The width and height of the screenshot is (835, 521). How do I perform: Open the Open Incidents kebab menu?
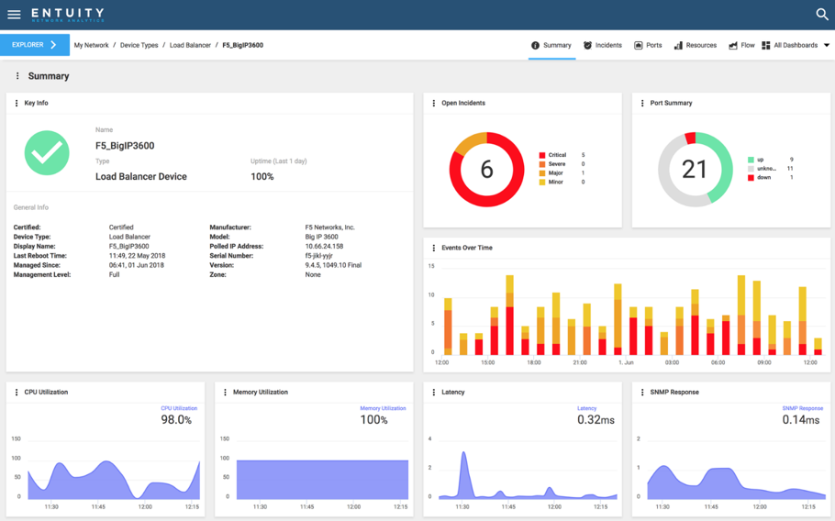[x=433, y=104]
